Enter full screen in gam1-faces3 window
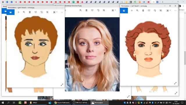Viewport: 186px width, 105px height. click(62, 85)
